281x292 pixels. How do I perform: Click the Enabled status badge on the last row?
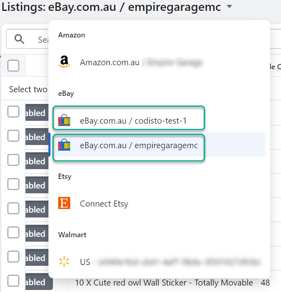(x=39, y=282)
